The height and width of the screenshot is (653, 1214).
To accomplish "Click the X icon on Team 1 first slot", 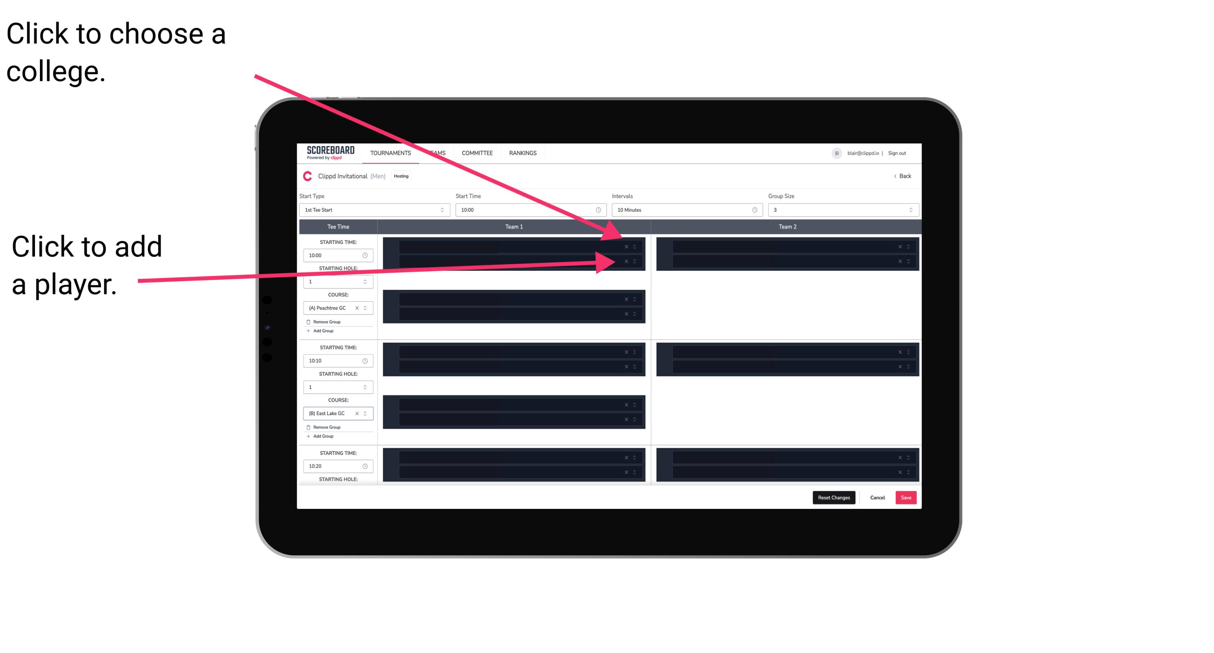I will [x=626, y=246].
